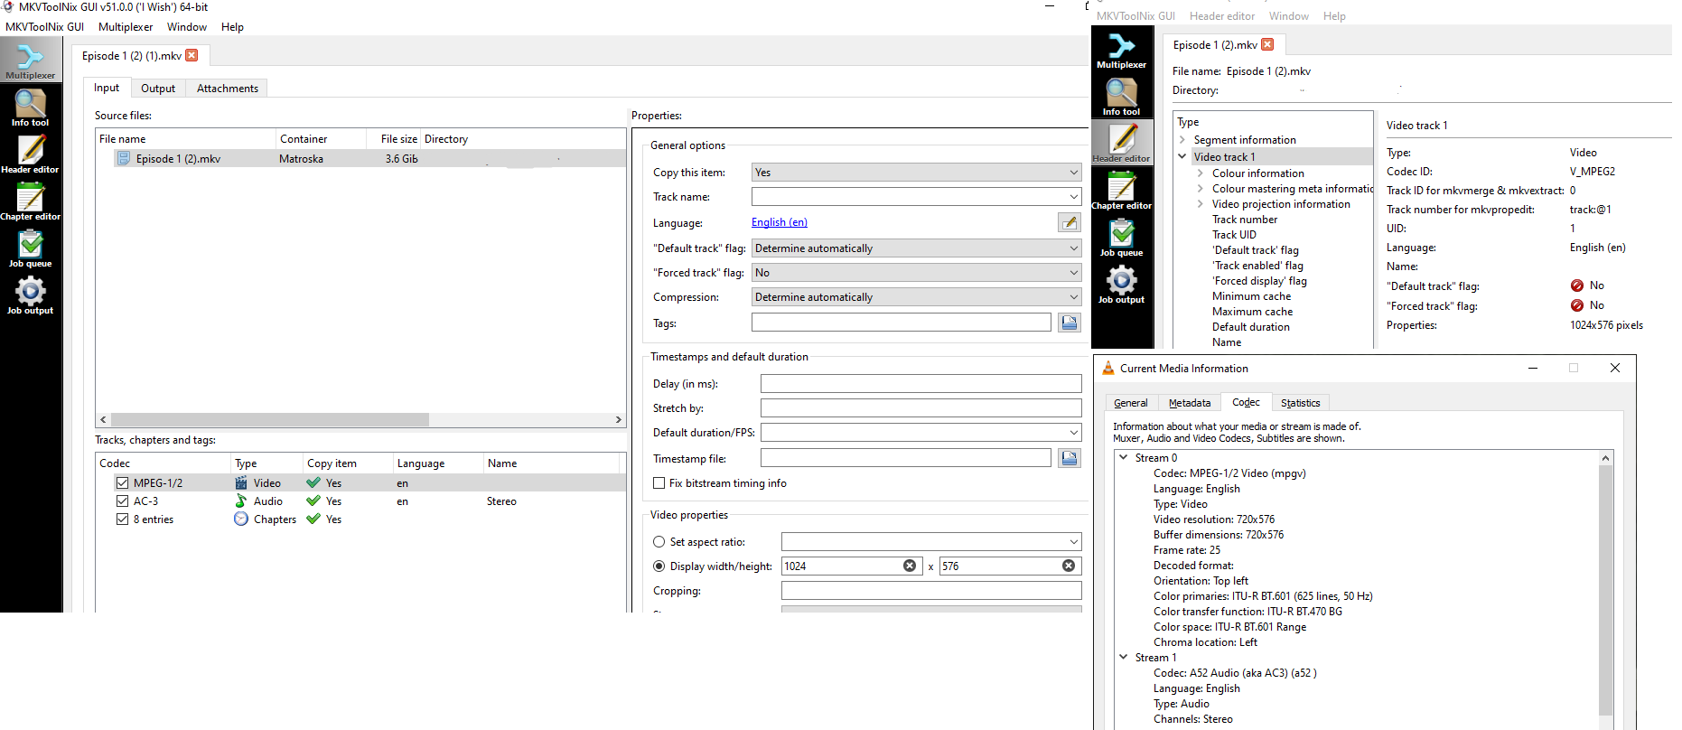Enable Fix bitstream timing info checkbox

tap(659, 483)
